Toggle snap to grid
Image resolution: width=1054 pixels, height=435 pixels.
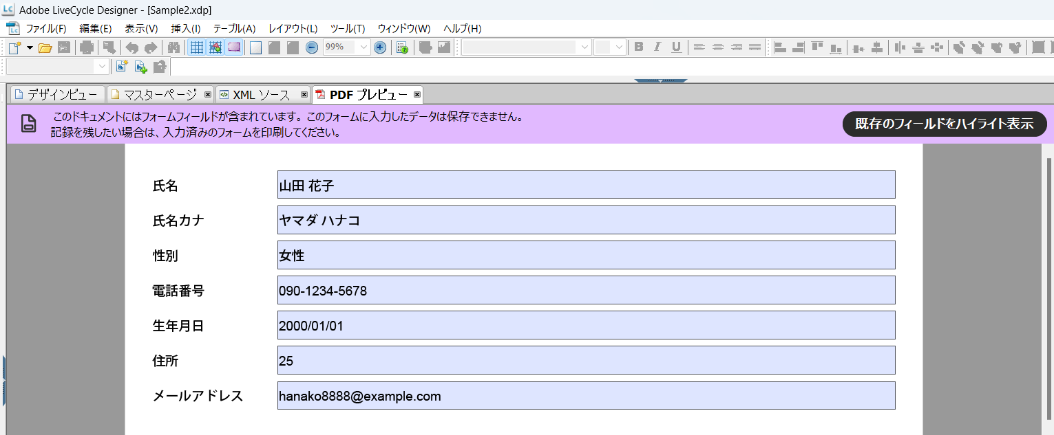tap(216, 47)
